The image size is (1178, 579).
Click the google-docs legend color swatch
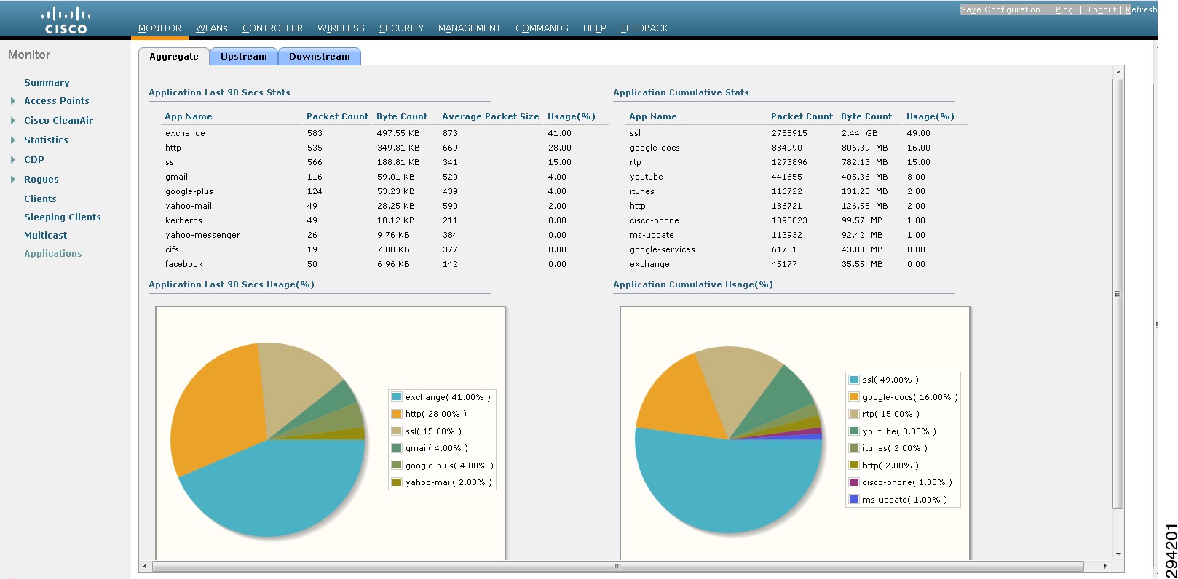tap(854, 397)
